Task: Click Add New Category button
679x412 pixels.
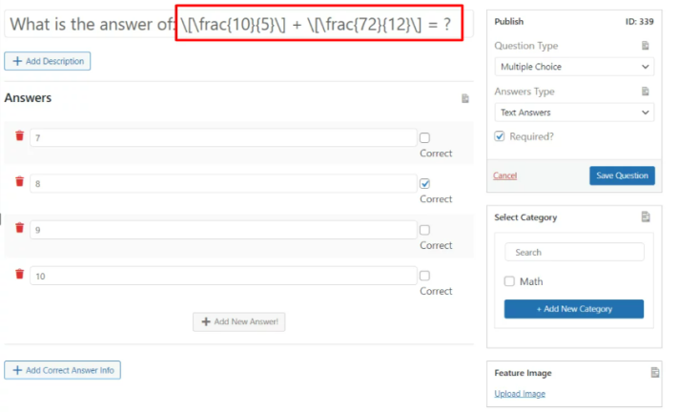Action: tap(573, 309)
